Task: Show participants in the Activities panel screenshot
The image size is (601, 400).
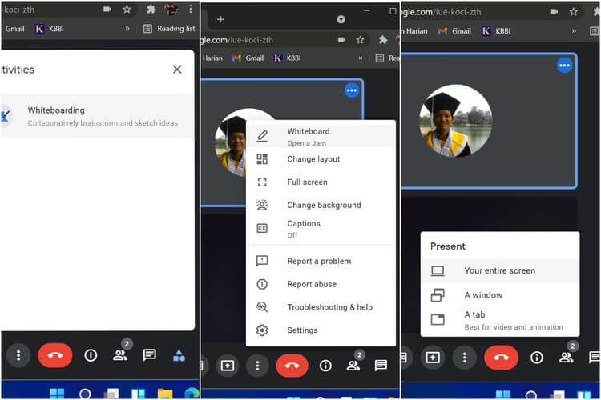Action: click(x=120, y=355)
